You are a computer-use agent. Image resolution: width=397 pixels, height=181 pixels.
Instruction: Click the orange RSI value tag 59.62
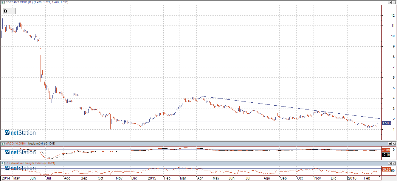tap(386, 170)
